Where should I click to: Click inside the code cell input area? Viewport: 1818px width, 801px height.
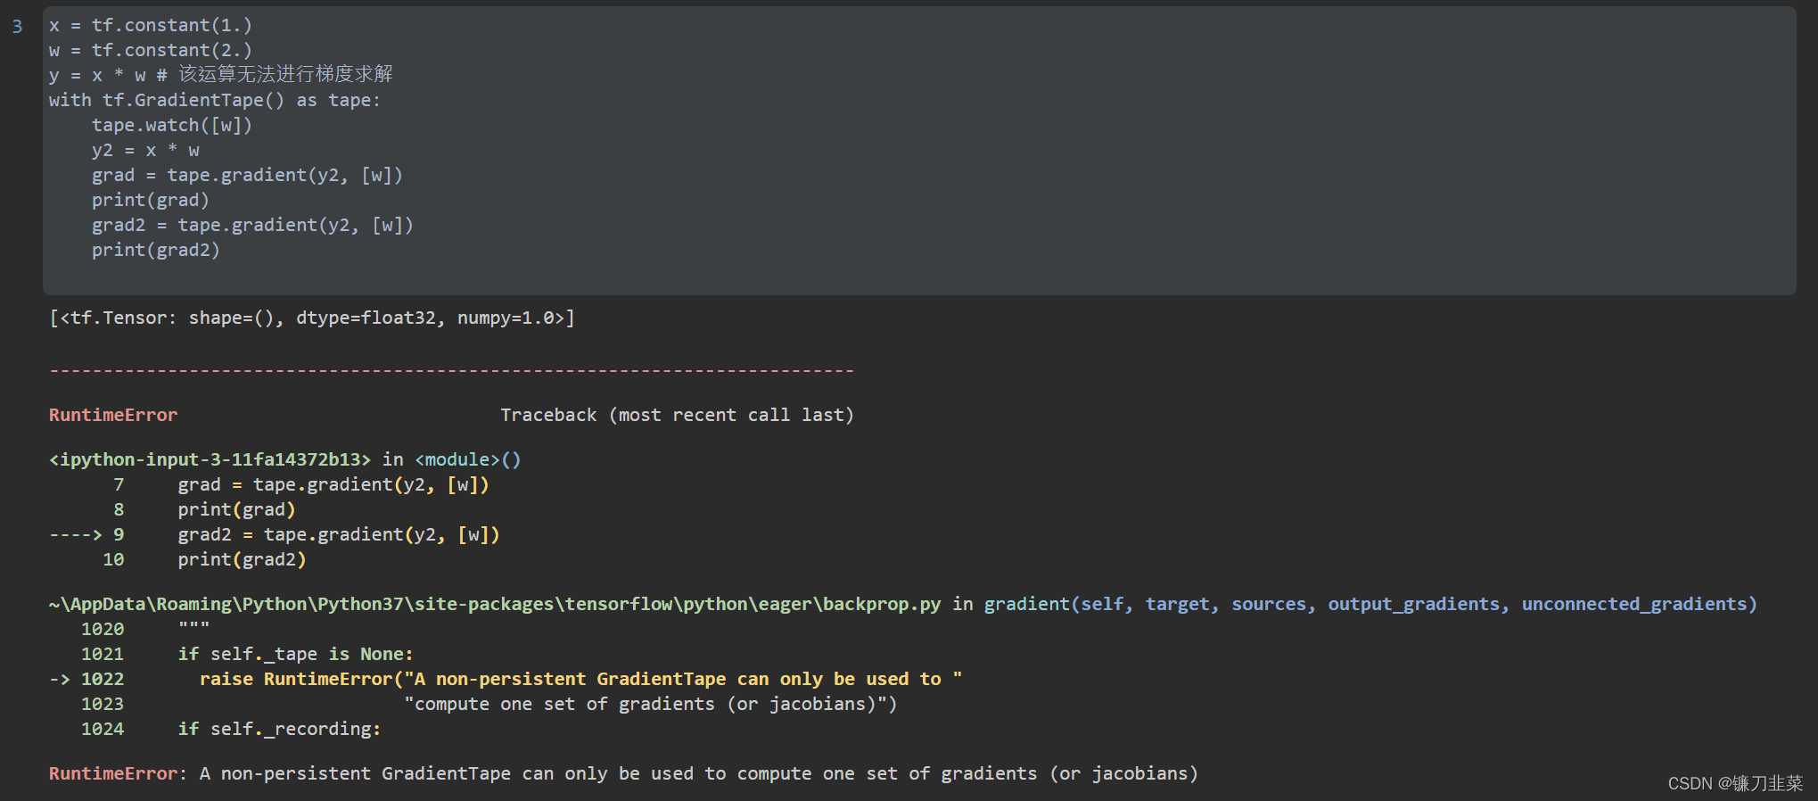[x=919, y=150]
